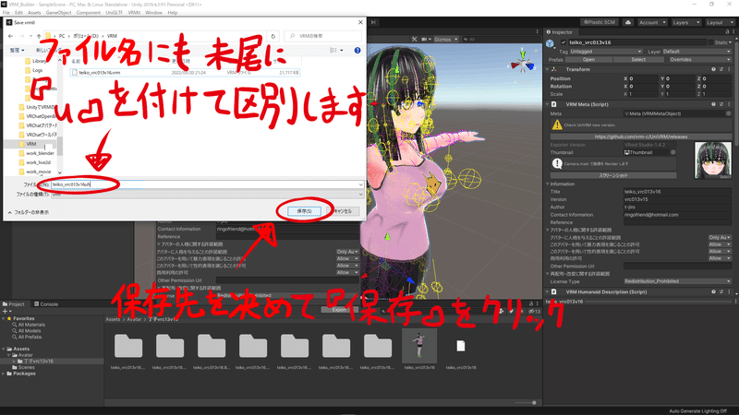
Task: Click the Gizmos dropdown in Scene view
Action: click(x=445, y=40)
